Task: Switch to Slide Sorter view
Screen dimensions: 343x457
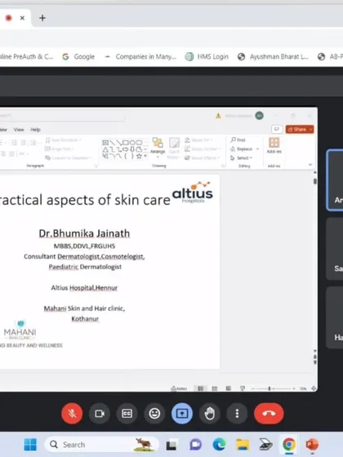Action: coord(214,388)
